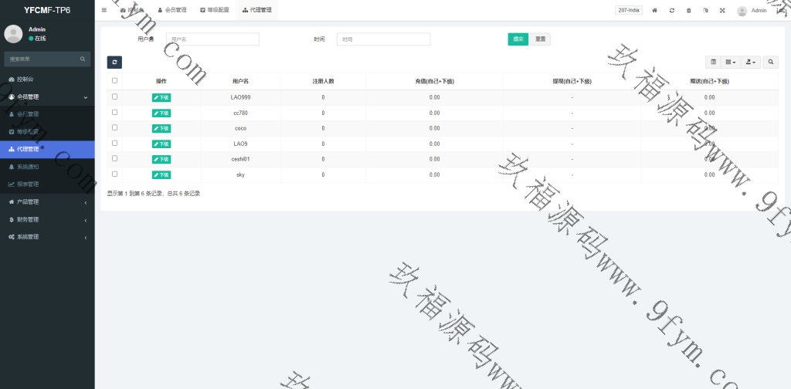Click the table search magnifier icon
Screen dimensions: 791x389
(771, 63)
